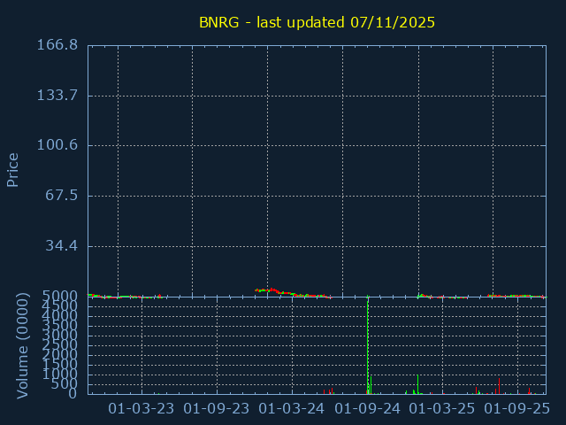Image resolution: width=566 pixels, height=425 pixels.
Task: Select the 34.4 price tick label
Action: (62, 245)
